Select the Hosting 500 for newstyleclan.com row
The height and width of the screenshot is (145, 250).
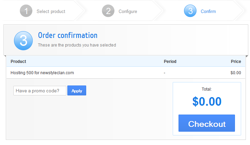(42, 73)
